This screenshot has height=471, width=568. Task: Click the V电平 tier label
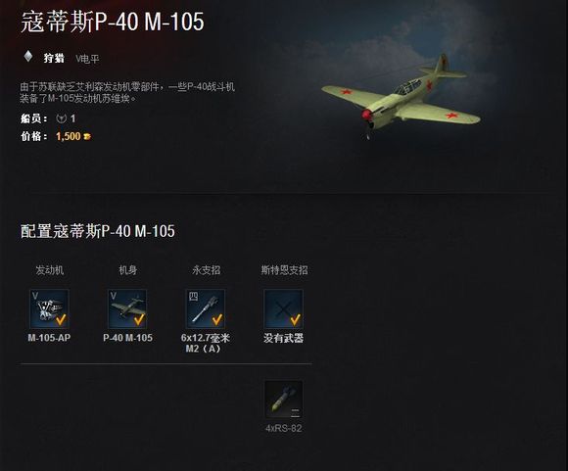click(87, 59)
